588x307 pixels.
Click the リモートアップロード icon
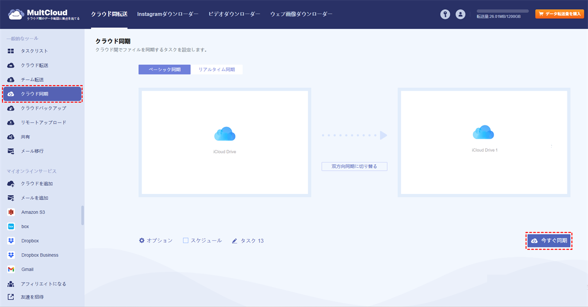tap(11, 122)
